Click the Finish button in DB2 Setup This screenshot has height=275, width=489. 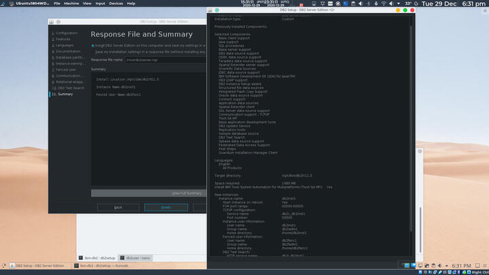tap(166, 207)
